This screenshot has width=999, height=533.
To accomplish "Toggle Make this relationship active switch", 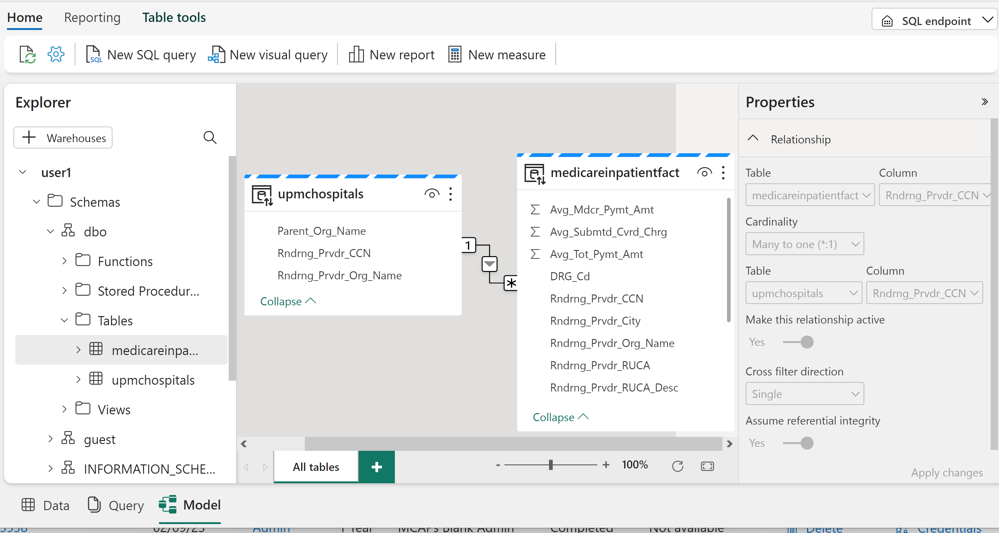I will tap(798, 342).
